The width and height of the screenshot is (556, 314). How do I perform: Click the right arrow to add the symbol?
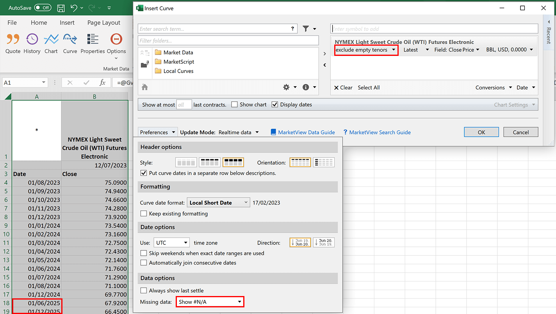(x=325, y=54)
